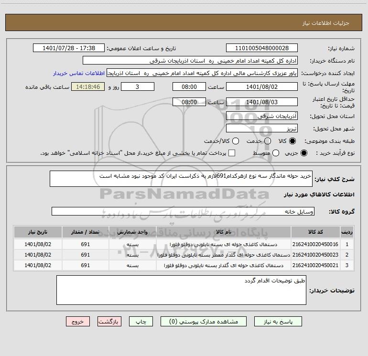
Task: Click unit بسته in row 3
Action: click(132, 266)
